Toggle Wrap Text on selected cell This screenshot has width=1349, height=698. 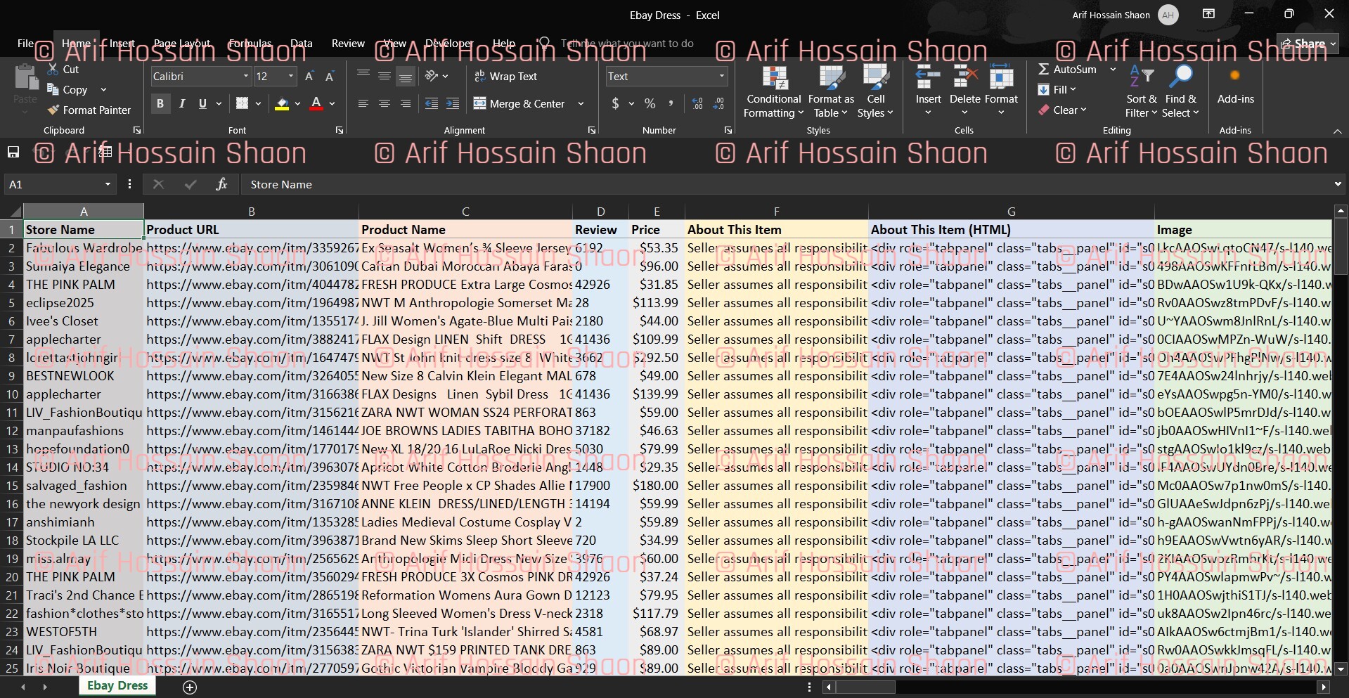[505, 77]
